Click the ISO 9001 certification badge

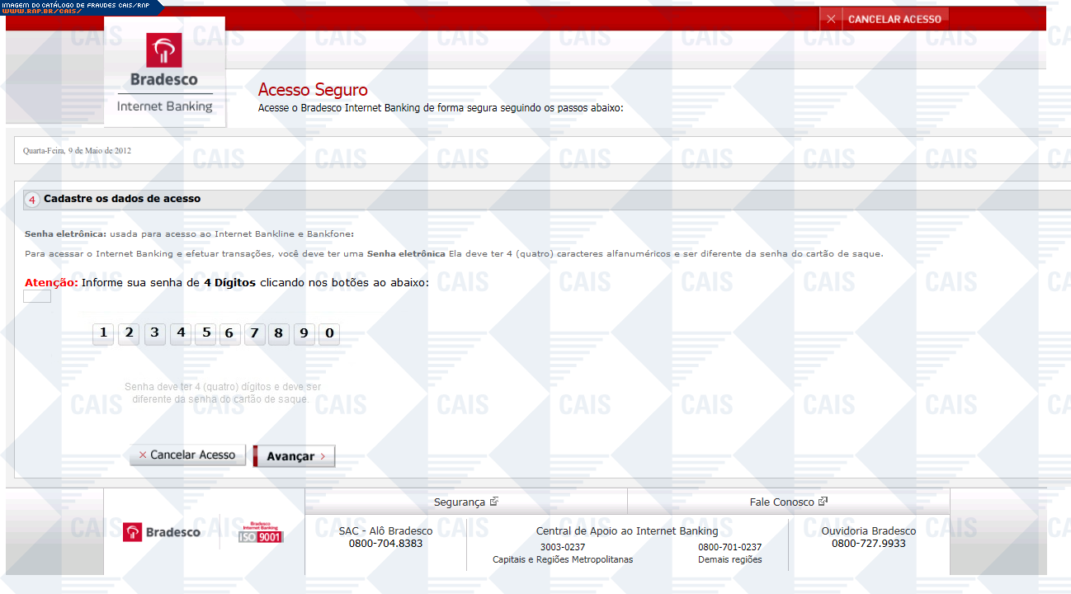click(261, 532)
